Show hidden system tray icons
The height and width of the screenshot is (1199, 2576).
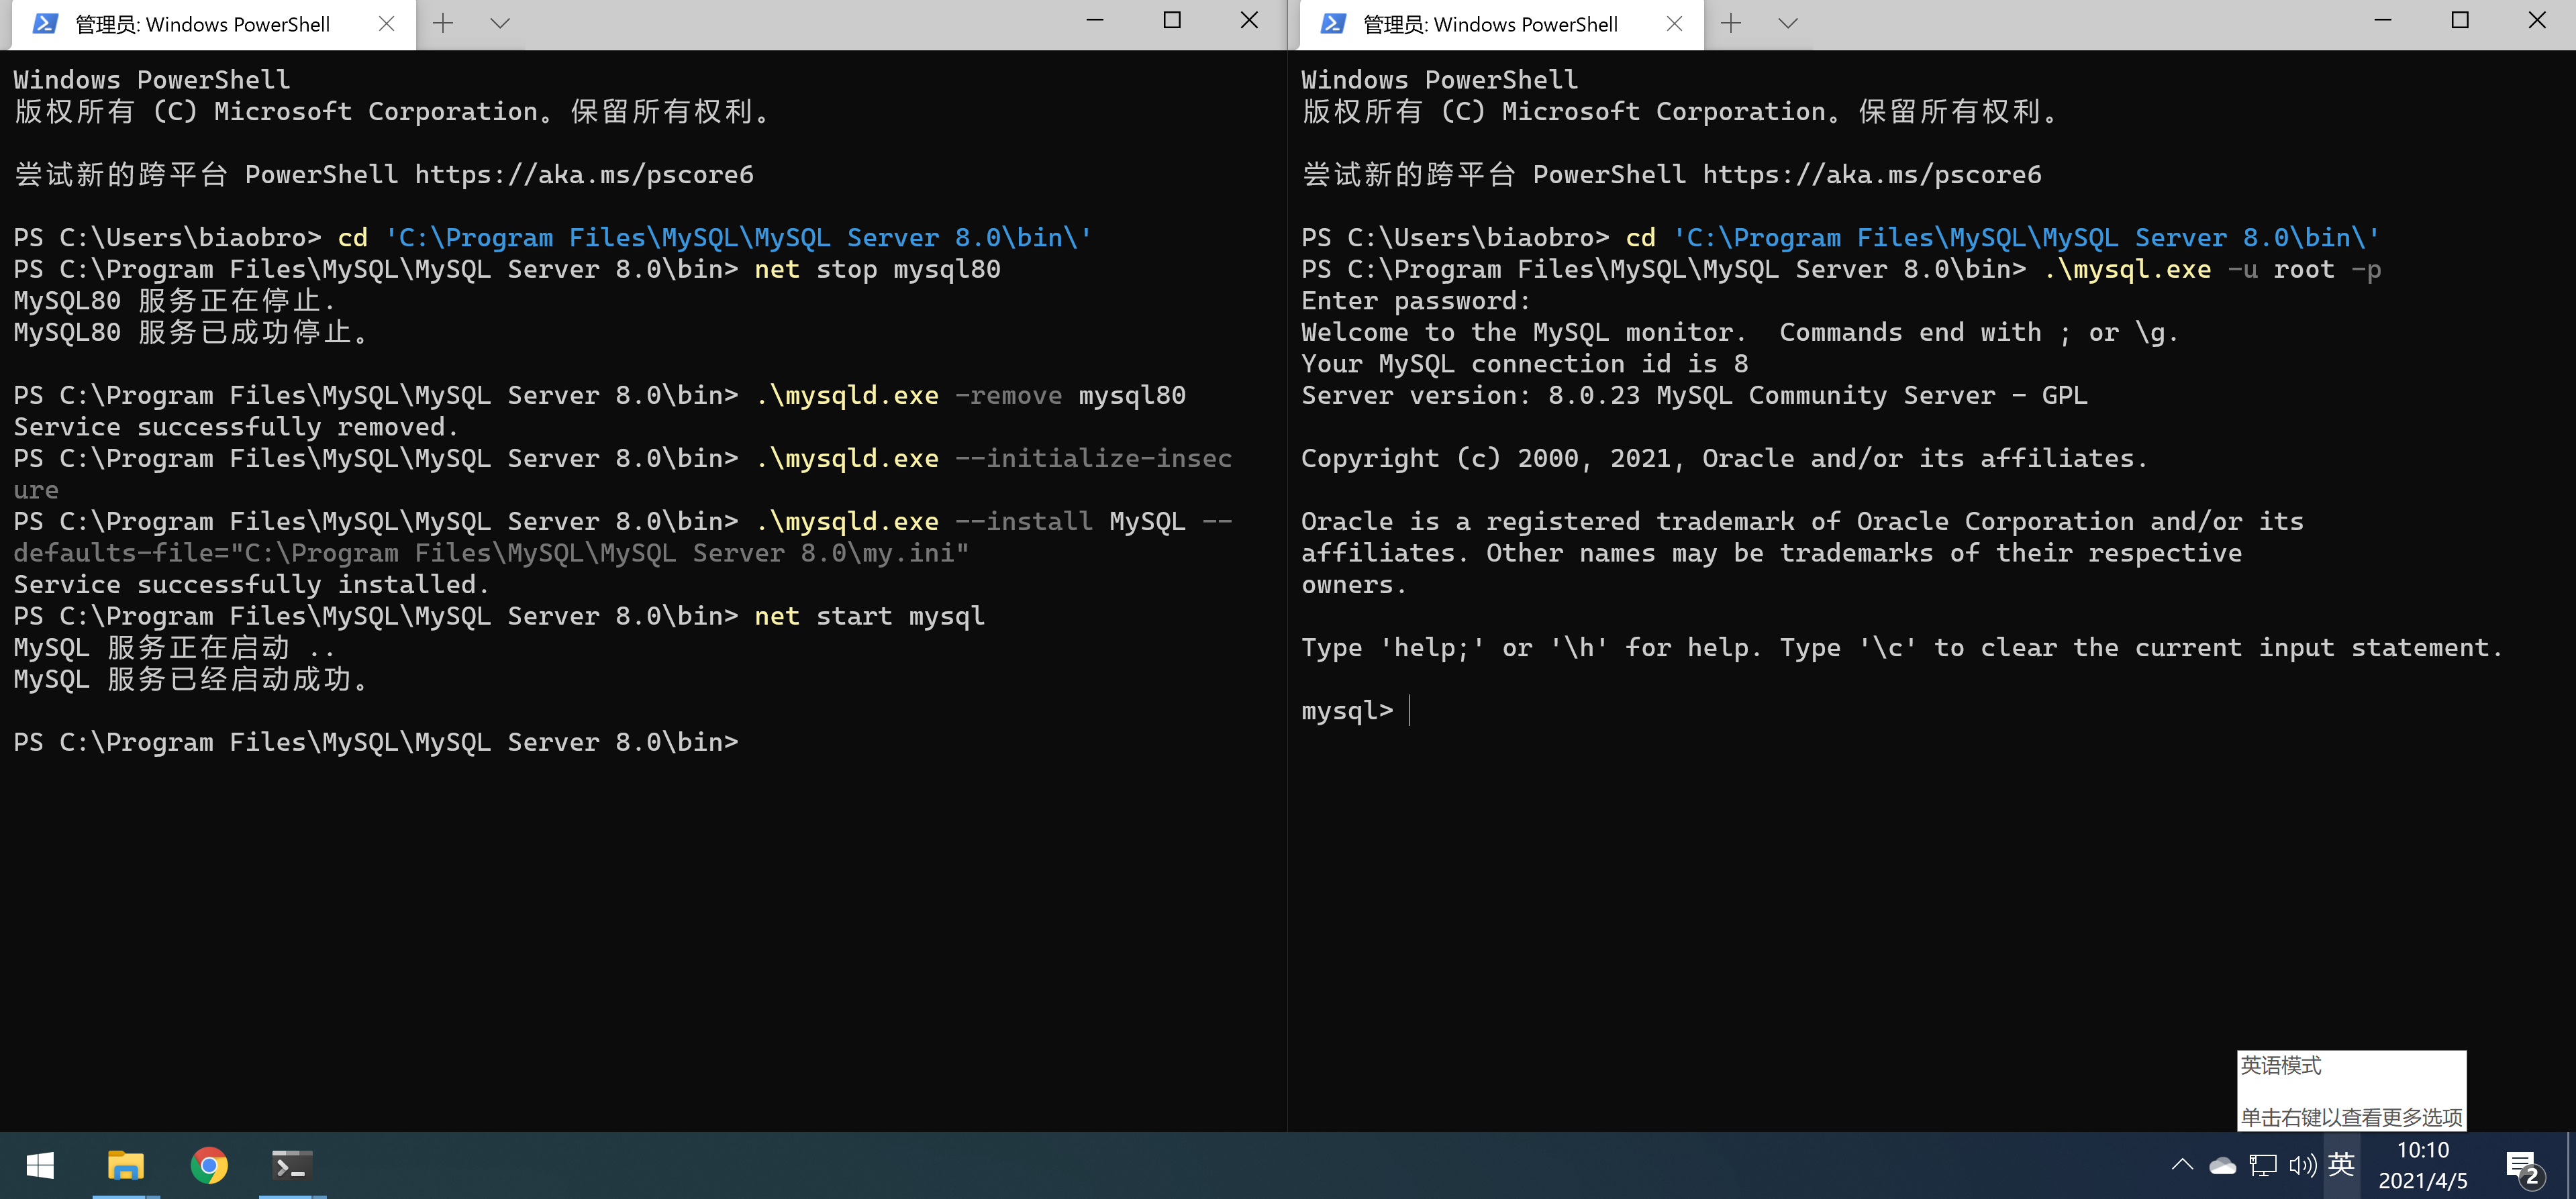click(x=2182, y=1165)
